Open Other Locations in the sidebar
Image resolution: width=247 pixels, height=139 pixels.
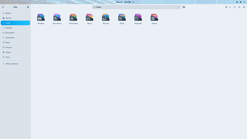click(x=15, y=64)
